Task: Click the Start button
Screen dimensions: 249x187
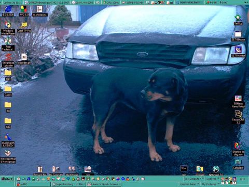Action: (x=7, y=179)
